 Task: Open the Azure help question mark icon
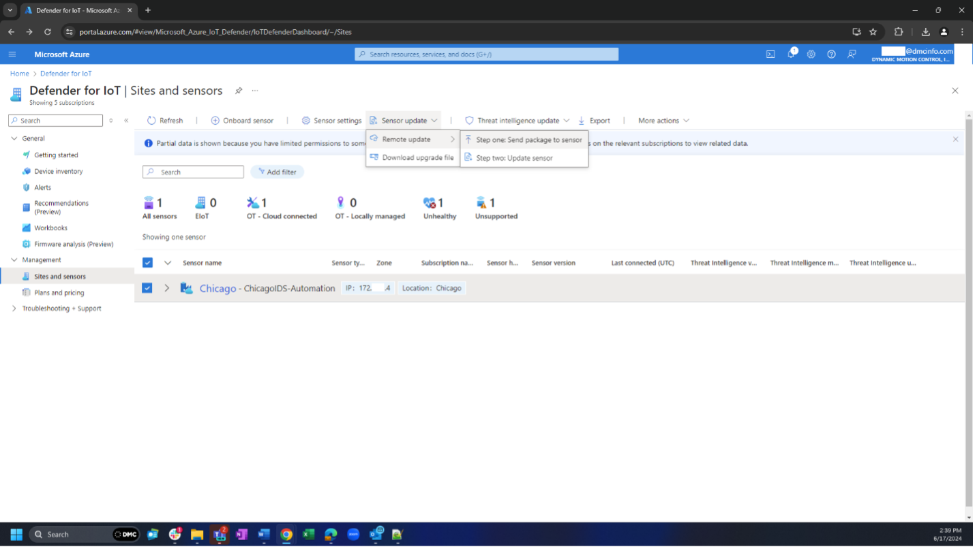(x=831, y=54)
